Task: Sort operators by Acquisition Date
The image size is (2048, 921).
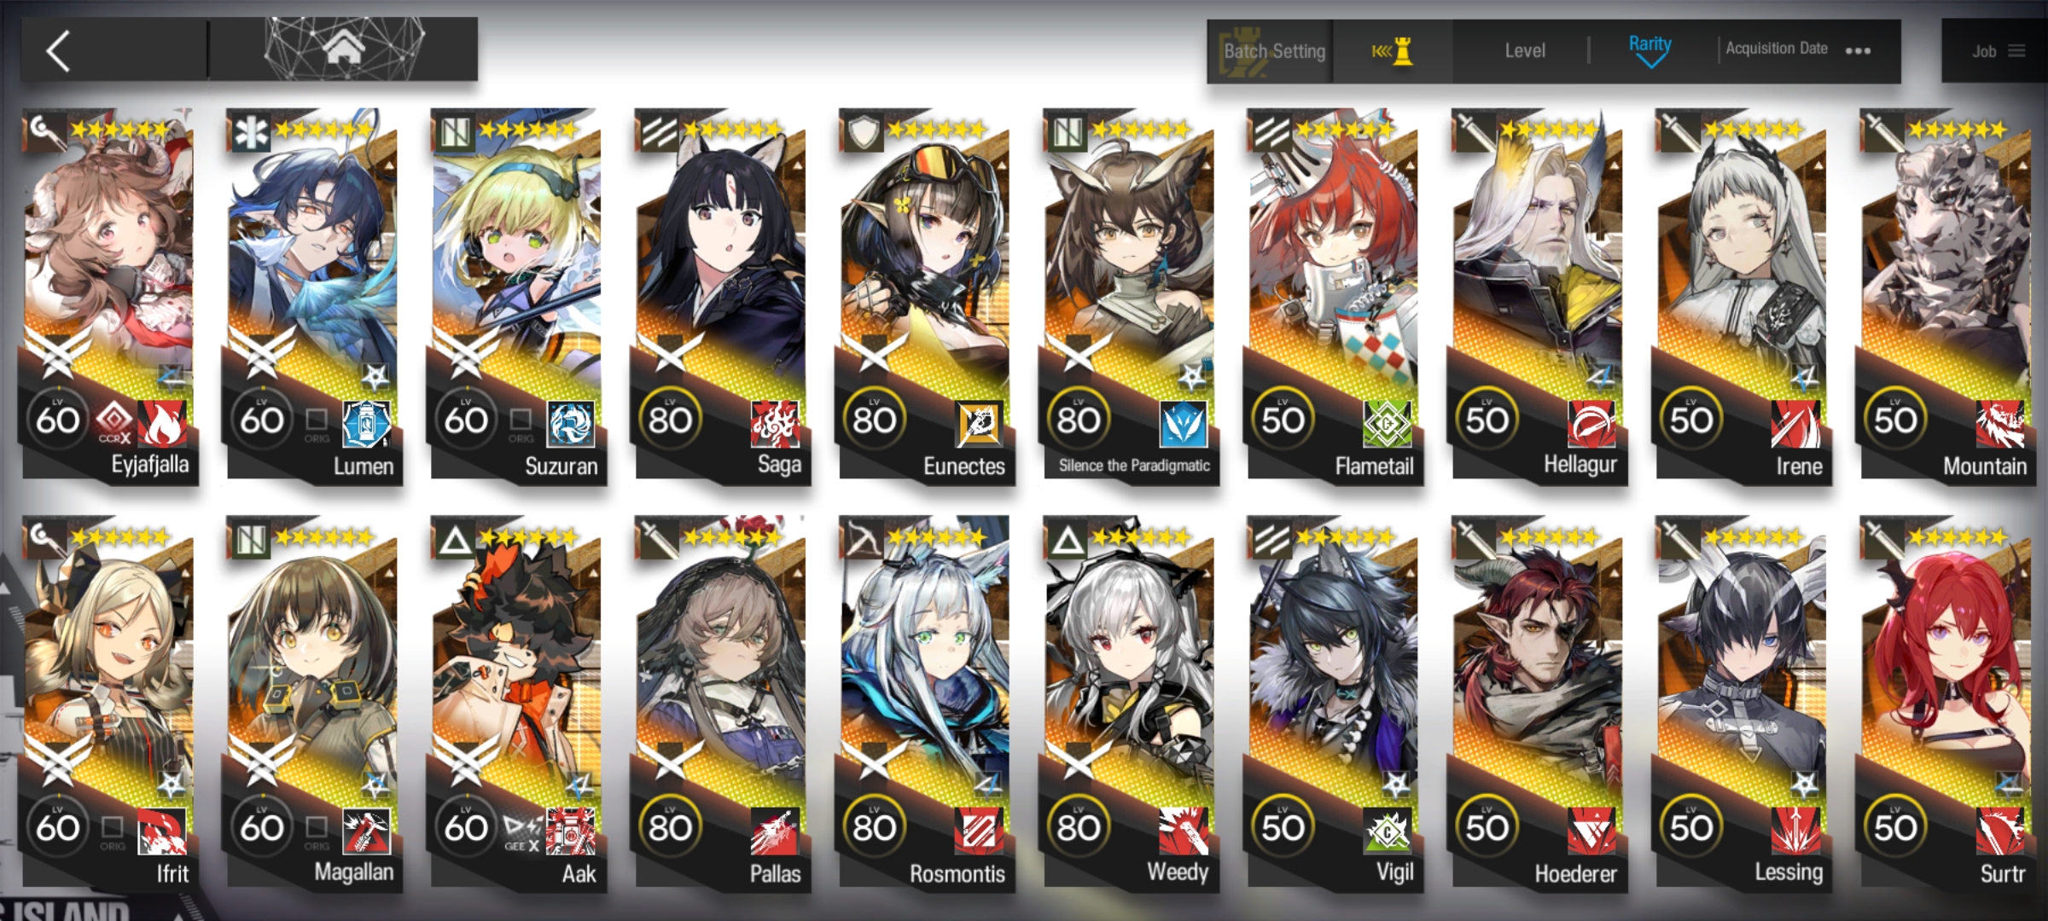Action: pyautogui.click(x=1777, y=49)
